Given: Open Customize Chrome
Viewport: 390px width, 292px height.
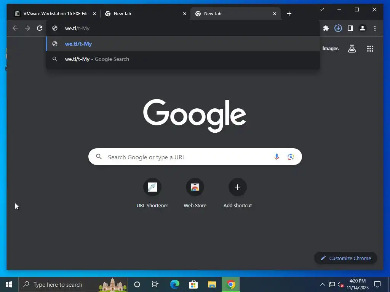Looking at the screenshot, I should (346, 258).
